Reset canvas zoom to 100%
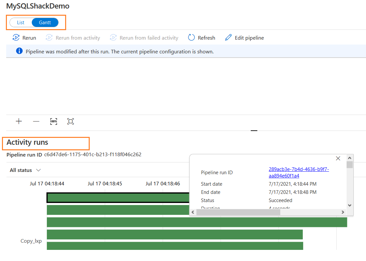366x261 pixels. pos(54,121)
